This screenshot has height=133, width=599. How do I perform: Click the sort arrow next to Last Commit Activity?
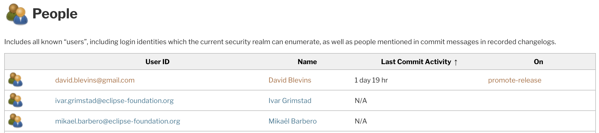(x=456, y=62)
